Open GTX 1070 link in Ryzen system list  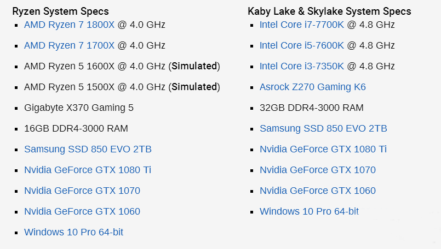82,191
